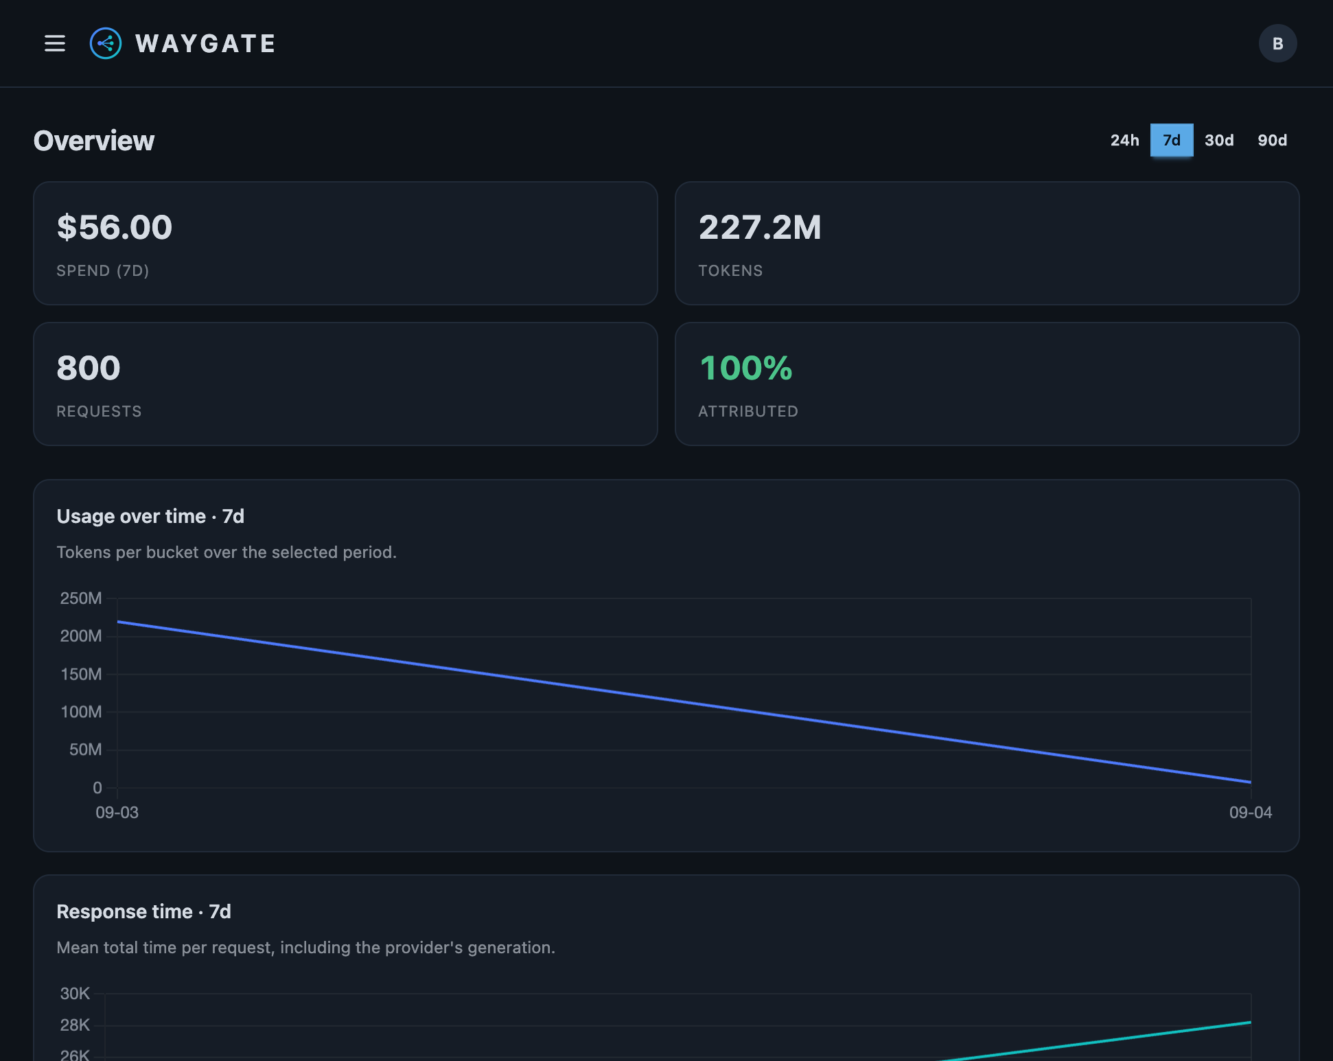Screen dimensions: 1333x1061
Task: Click the 100M y-axis label
Action: 81,712
